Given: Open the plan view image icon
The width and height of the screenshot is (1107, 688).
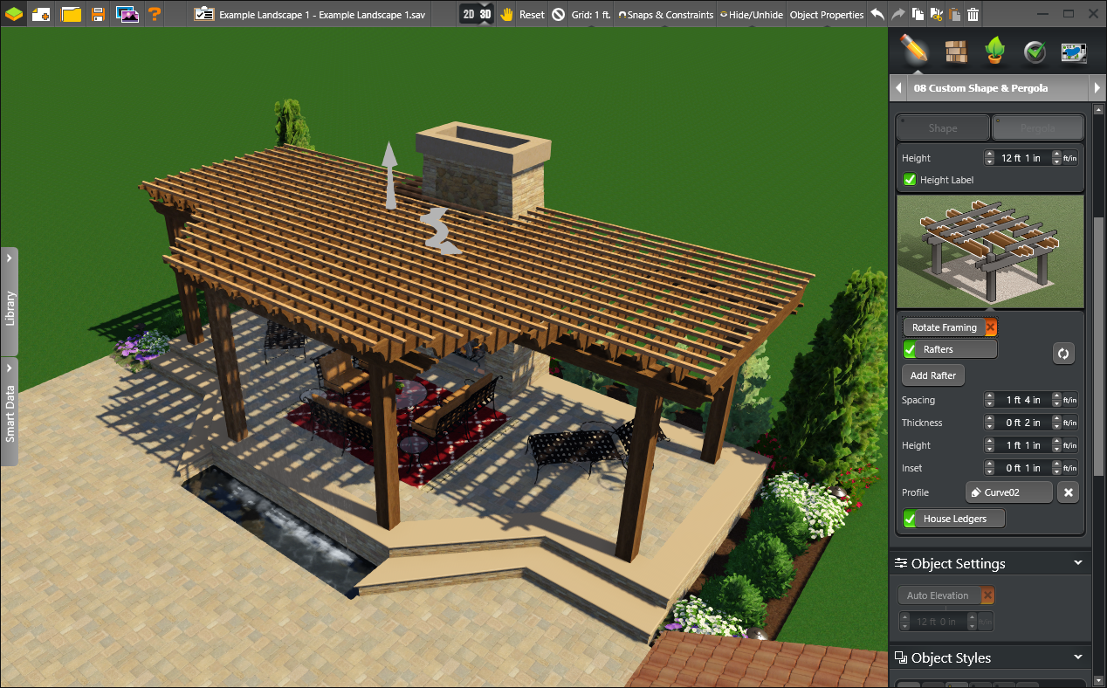Looking at the screenshot, I should 1073,52.
